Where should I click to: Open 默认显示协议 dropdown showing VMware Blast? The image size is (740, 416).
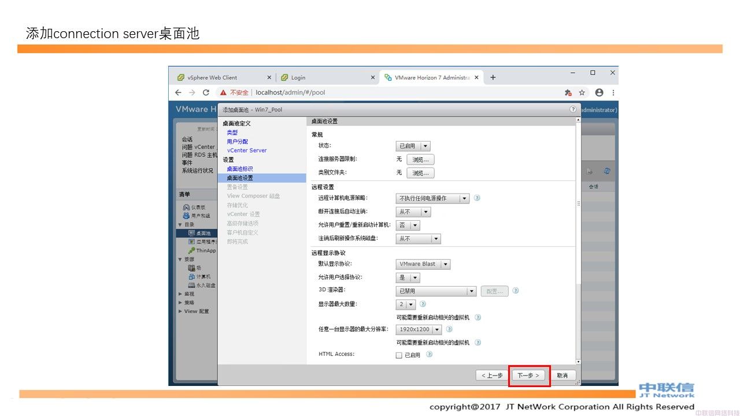click(423, 264)
